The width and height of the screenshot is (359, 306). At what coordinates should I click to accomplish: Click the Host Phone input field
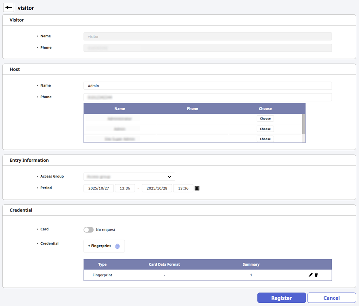tap(208, 97)
